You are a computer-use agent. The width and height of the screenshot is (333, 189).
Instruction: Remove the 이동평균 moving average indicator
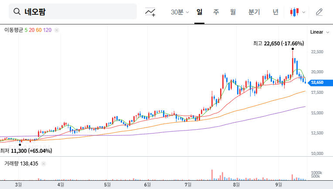pos(57,30)
